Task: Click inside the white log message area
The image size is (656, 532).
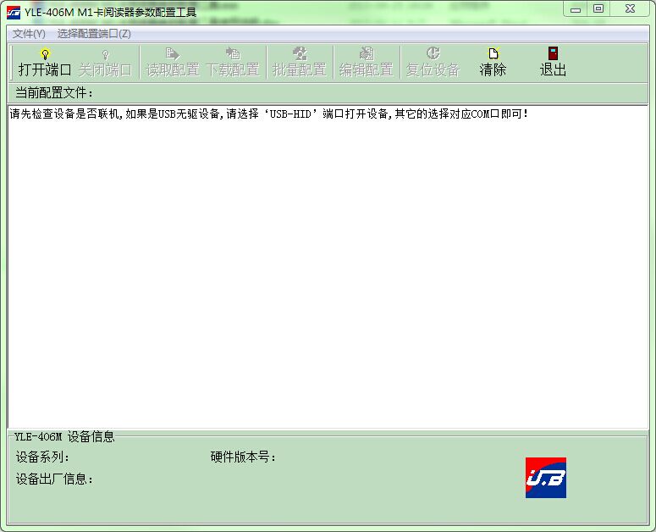Action: coord(328,271)
